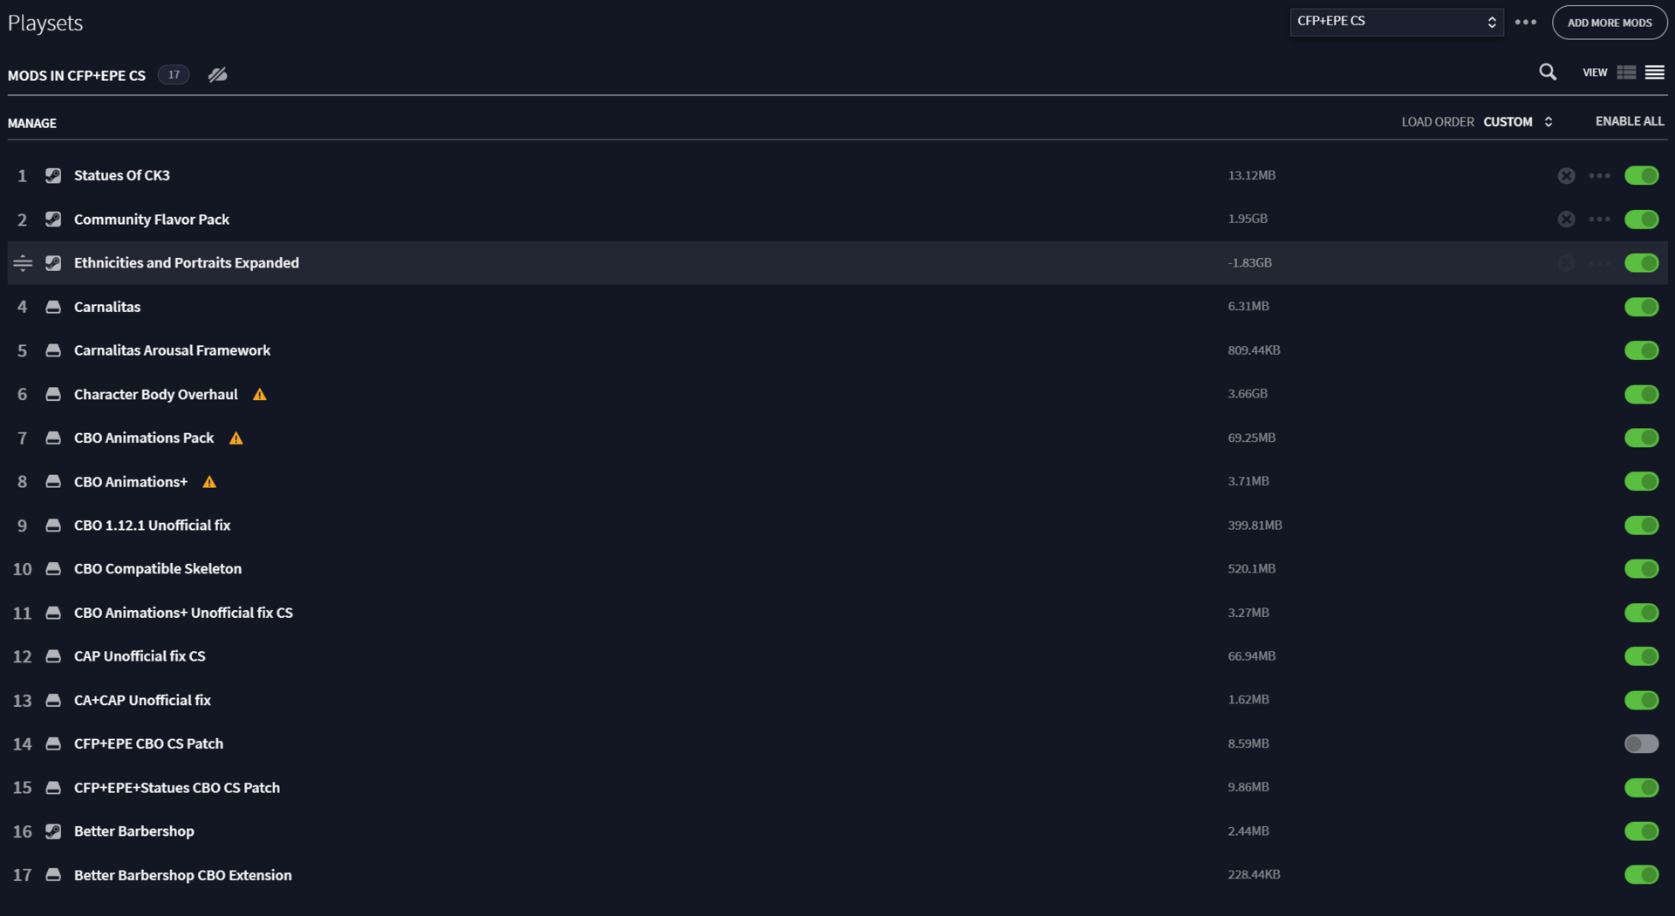Click the Carnalitas Arousal Framework mod name
This screenshot has height=916, width=1675.
pyautogui.click(x=172, y=350)
